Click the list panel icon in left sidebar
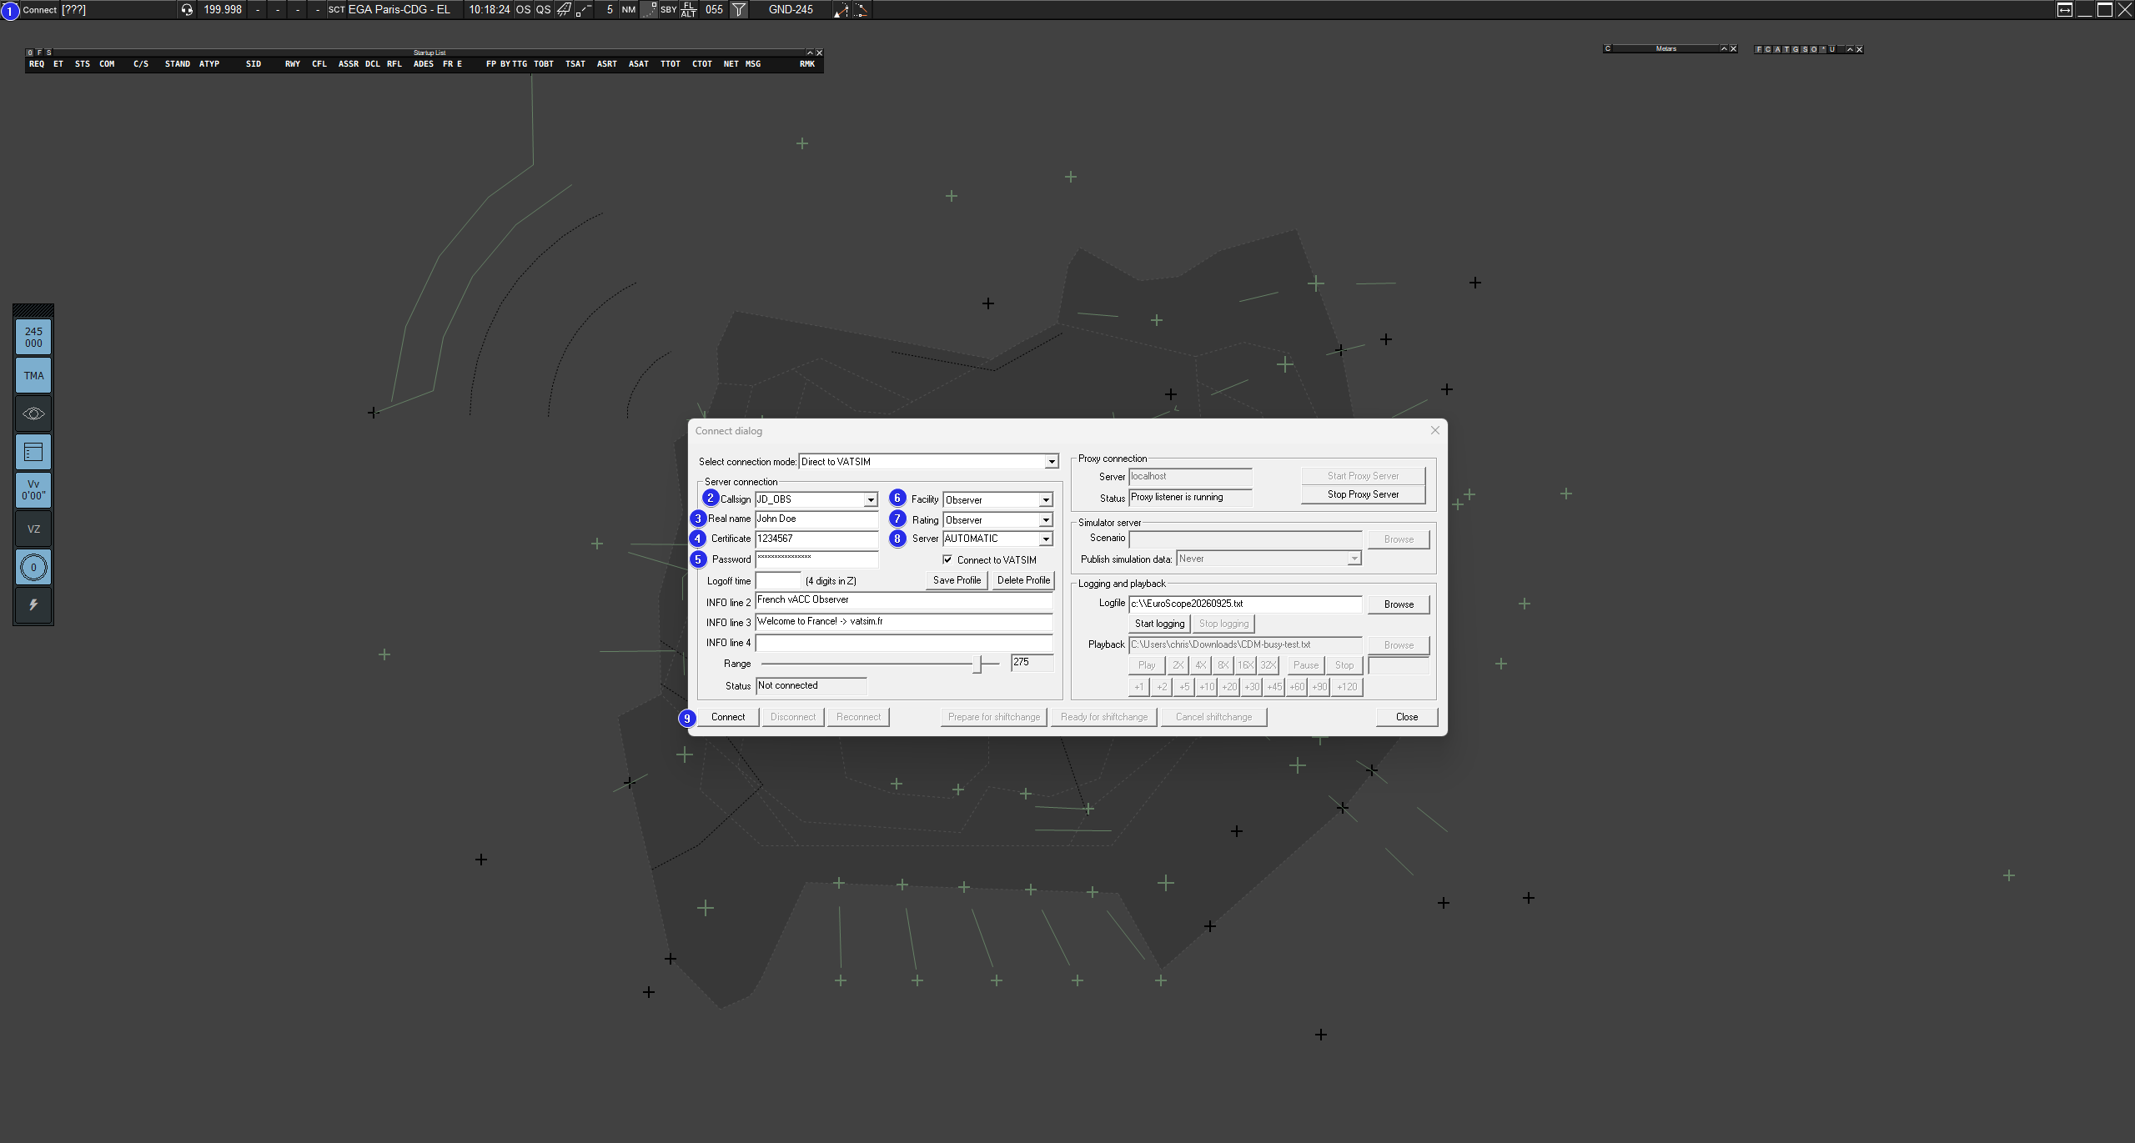This screenshot has height=1143, width=2135. pos(33,452)
